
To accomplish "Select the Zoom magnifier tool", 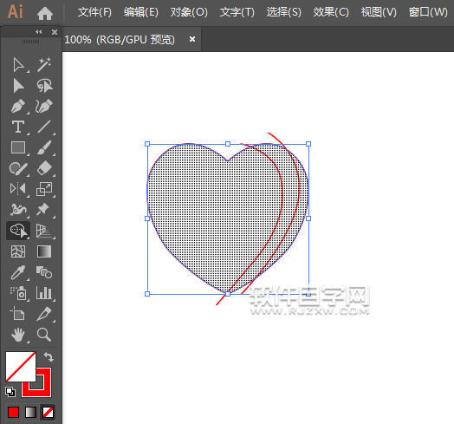I will pyautogui.click(x=44, y=335).
